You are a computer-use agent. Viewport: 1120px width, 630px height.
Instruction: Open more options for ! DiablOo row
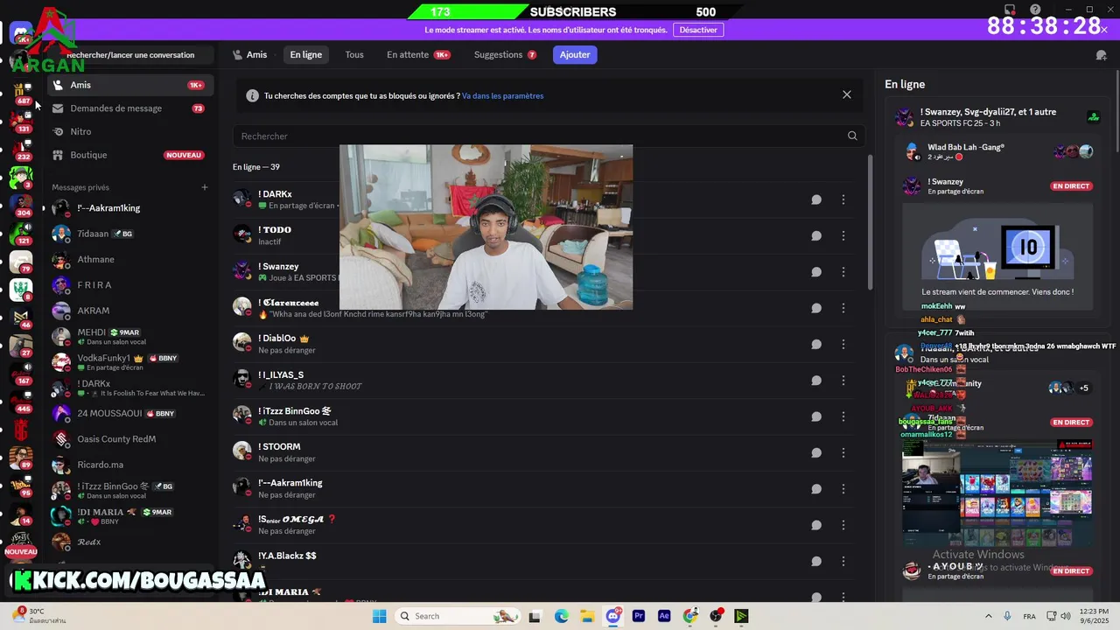click(x=843, y=344)
